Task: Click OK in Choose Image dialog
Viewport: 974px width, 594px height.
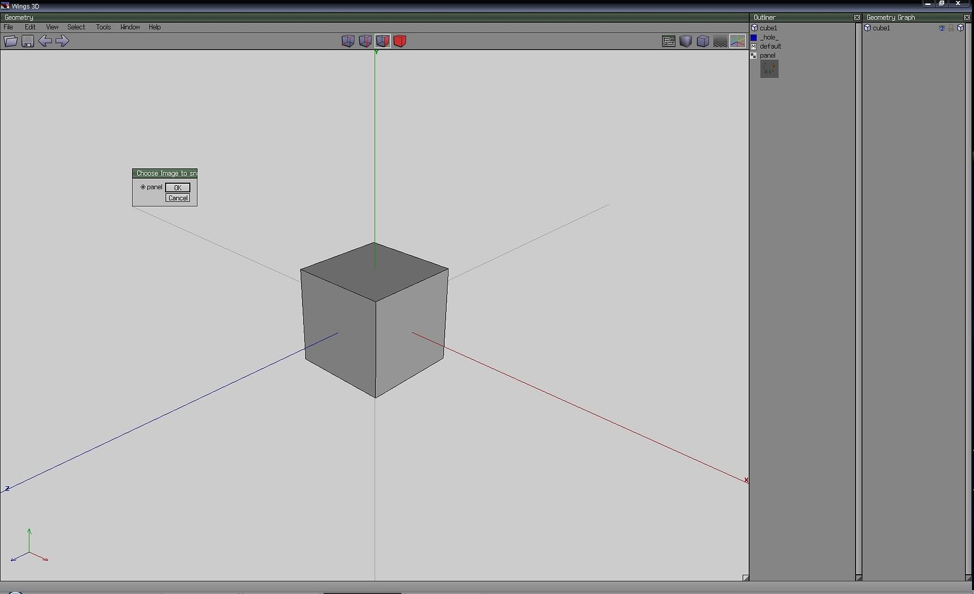Action: pyautogui.click(x=178, y=188)
